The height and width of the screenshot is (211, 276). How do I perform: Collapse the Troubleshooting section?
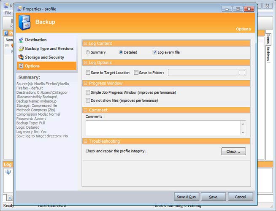[86, 141]
